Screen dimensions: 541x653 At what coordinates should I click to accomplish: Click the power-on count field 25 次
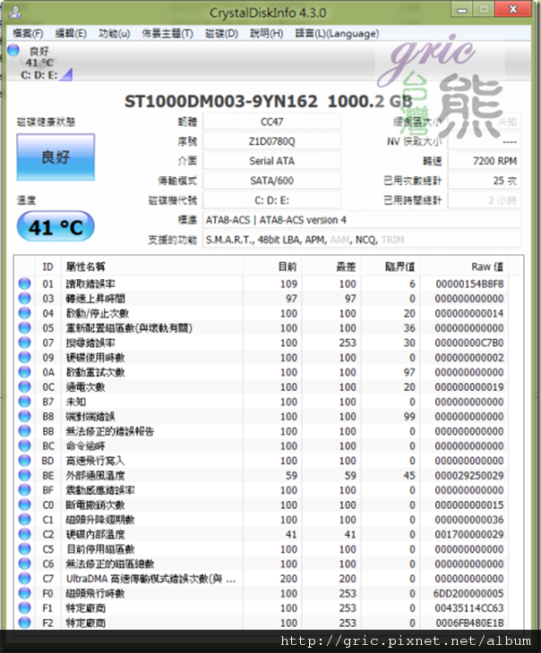pos(484,181)
